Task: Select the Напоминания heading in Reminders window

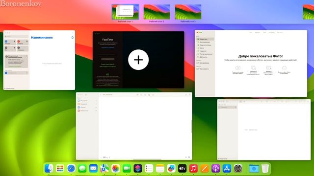Action: click(x=42, y=38)
